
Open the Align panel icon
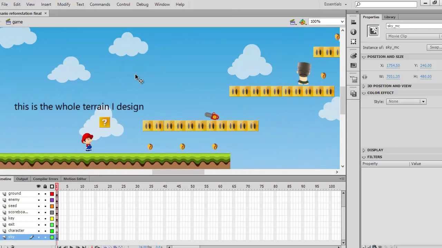[353, 22]
